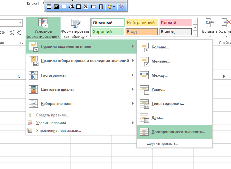
Task: Apply the Обычный cell style
Action: [108, 23]
